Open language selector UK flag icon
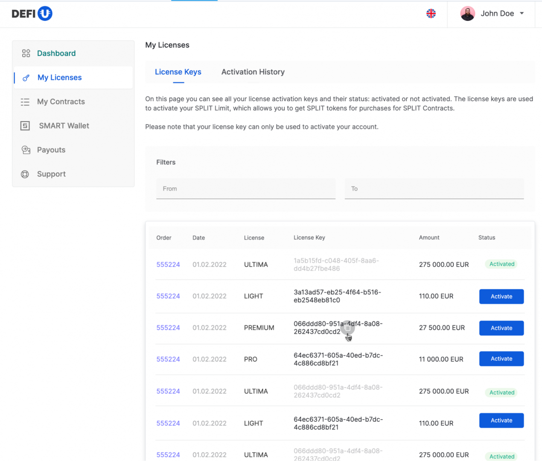Viewport: 542px width, 461px height. pos(431,14)
